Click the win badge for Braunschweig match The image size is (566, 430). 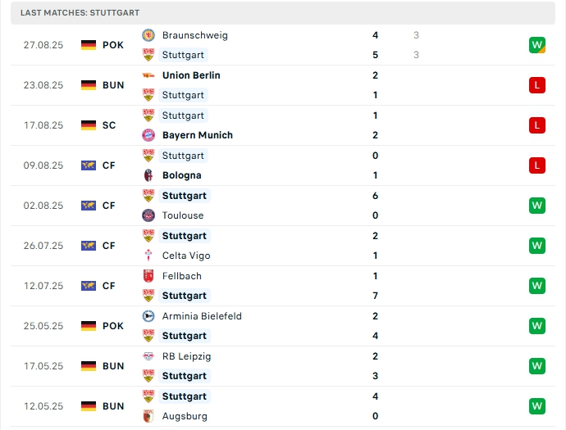[537, 45]
